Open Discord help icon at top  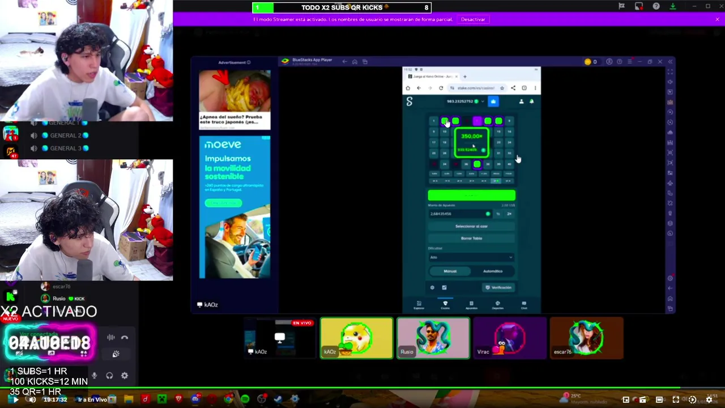(656, 6)
